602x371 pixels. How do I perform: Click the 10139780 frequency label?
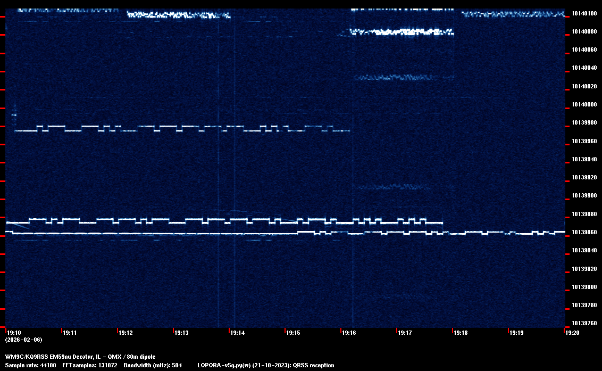[x=584, y=305]
